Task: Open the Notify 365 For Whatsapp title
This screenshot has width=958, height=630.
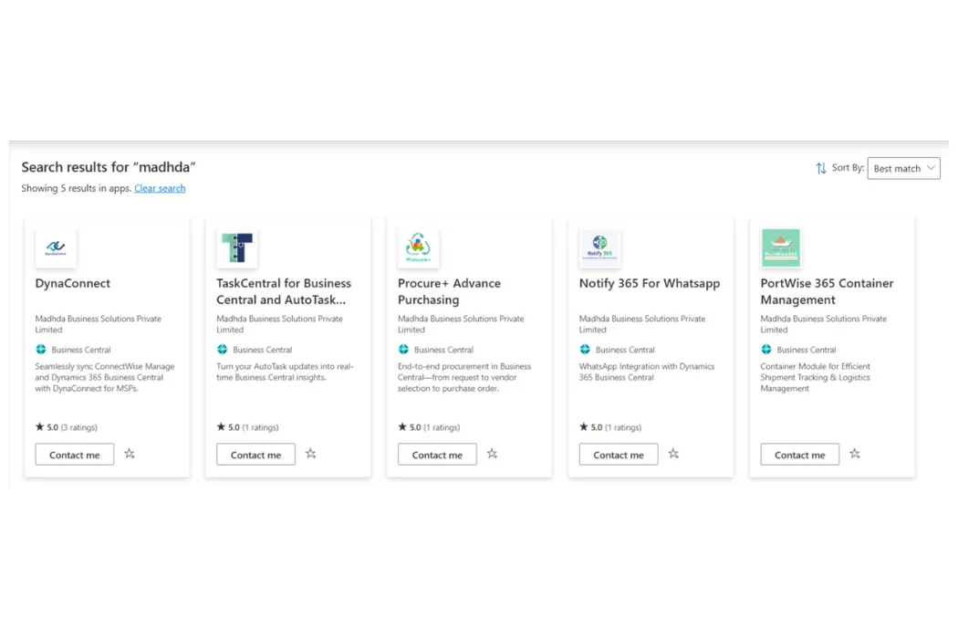Action: coord(649,283)
